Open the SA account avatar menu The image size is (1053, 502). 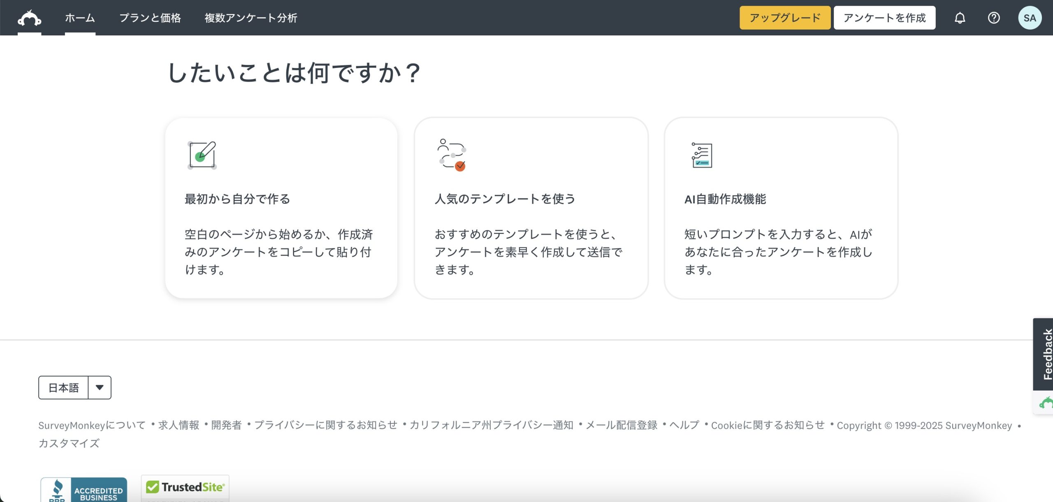1030,18
